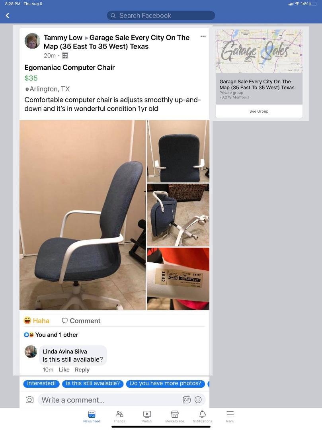Toggle the Haha reaction on the post
The height and width of the screenshot is (430, 322).
(x=37, y=321)
